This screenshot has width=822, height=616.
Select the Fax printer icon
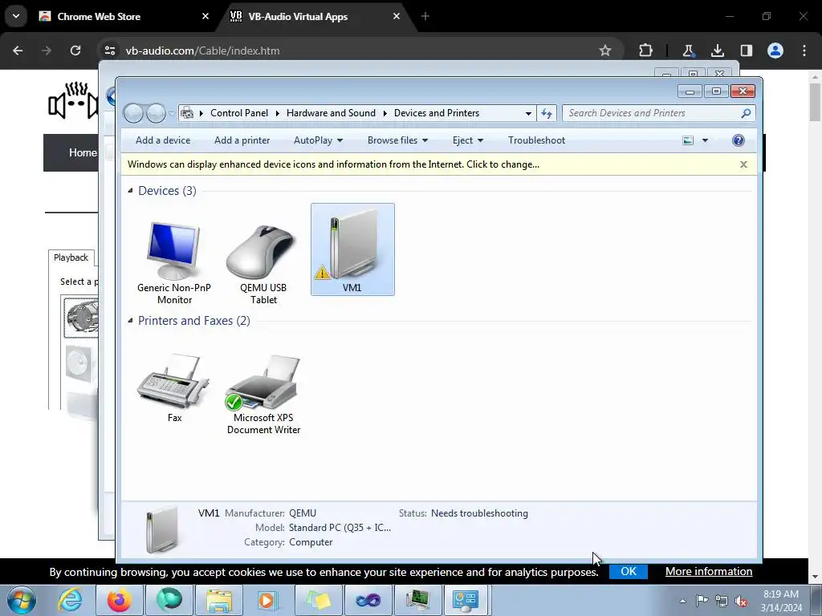[174, 387]
